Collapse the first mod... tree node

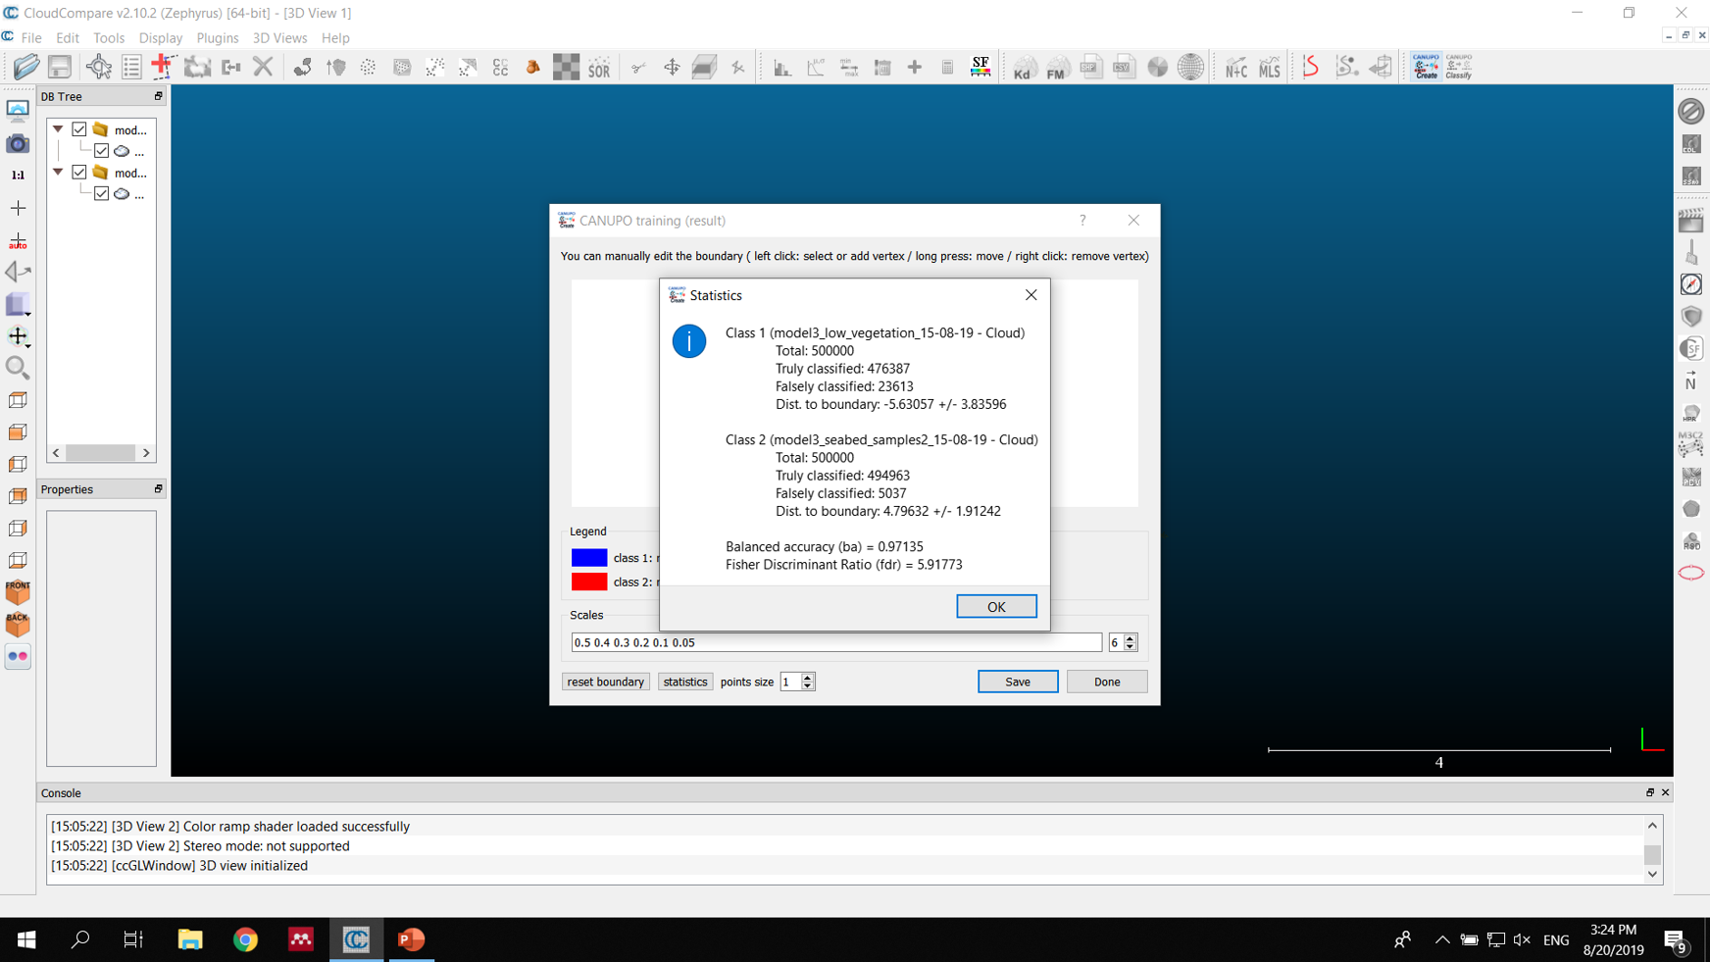pyautogui.click(x=58, y=129)
